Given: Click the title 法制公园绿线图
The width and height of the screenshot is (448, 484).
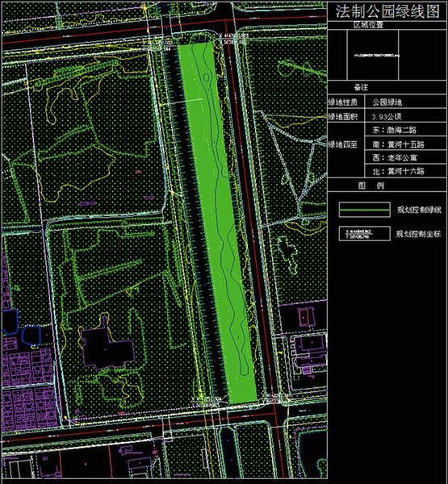Looking at the screenshot, I should tap(387, 12).
